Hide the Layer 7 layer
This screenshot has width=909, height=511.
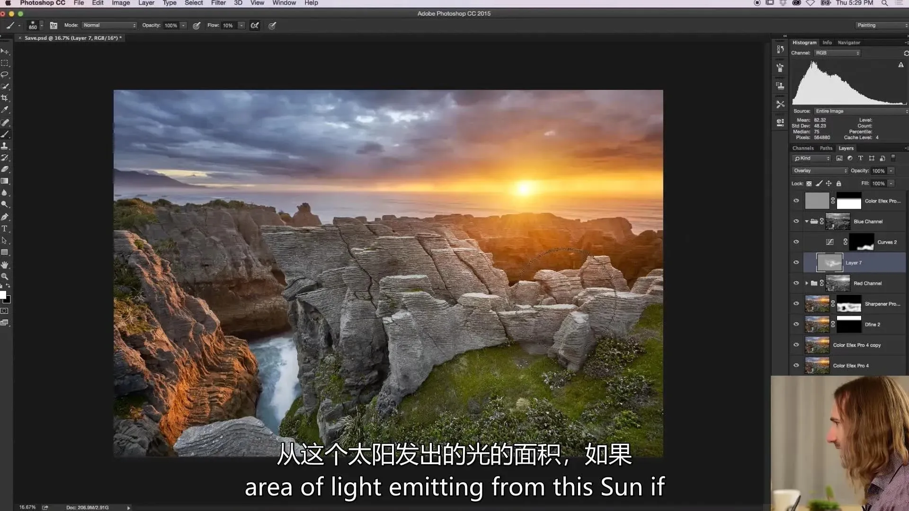pyautogui.click(x=796, y=263)
